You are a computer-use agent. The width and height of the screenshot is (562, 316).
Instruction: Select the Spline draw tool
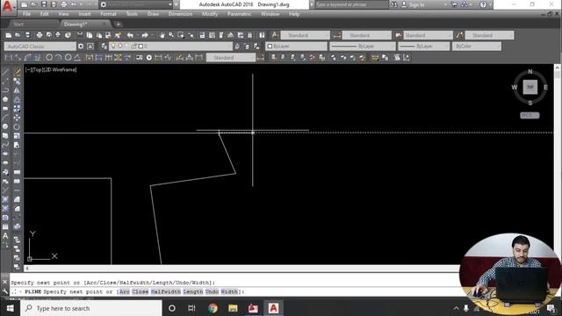coord(5,145)
